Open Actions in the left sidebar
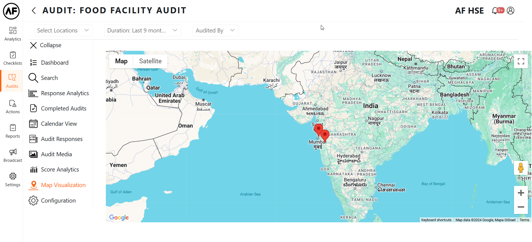Screen dimensions: 532x242 [x=13, y=107]
